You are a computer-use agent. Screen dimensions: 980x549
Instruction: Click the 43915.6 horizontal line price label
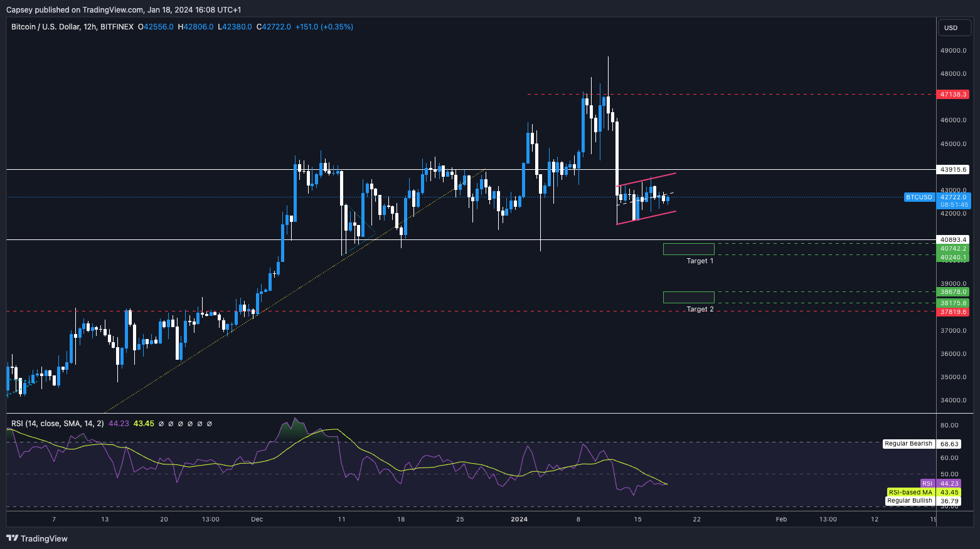point(954,170)
